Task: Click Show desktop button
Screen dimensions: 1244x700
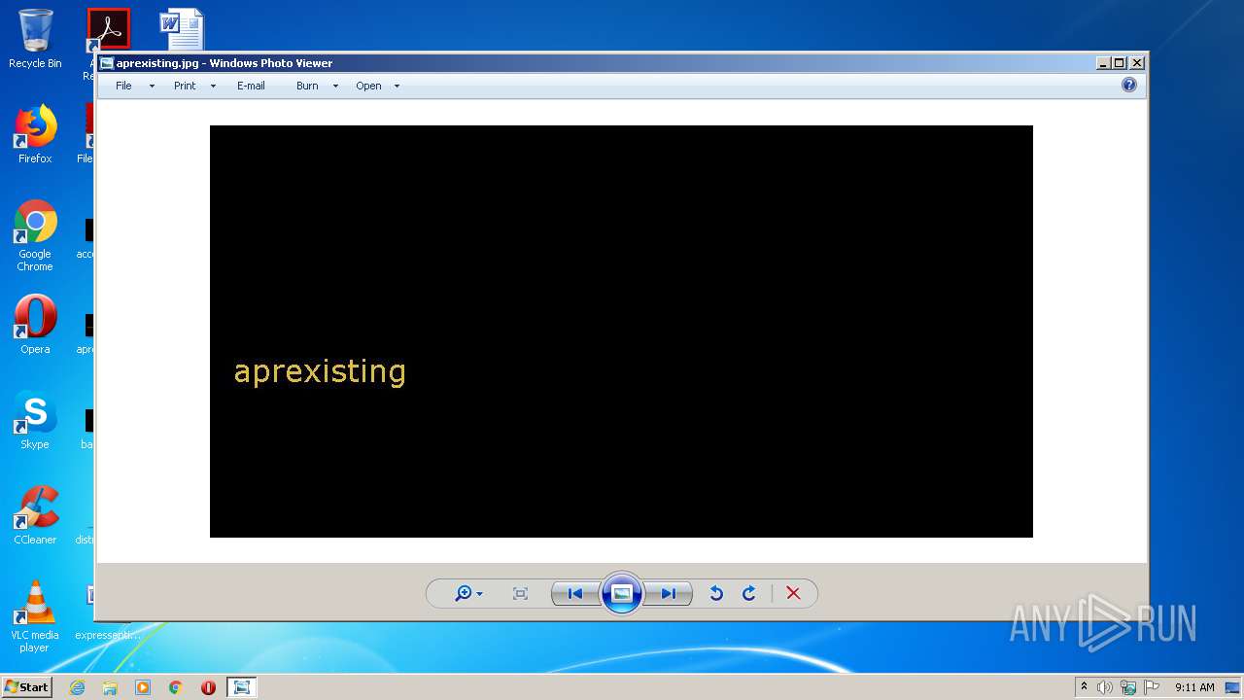Action: point(1234,687)
